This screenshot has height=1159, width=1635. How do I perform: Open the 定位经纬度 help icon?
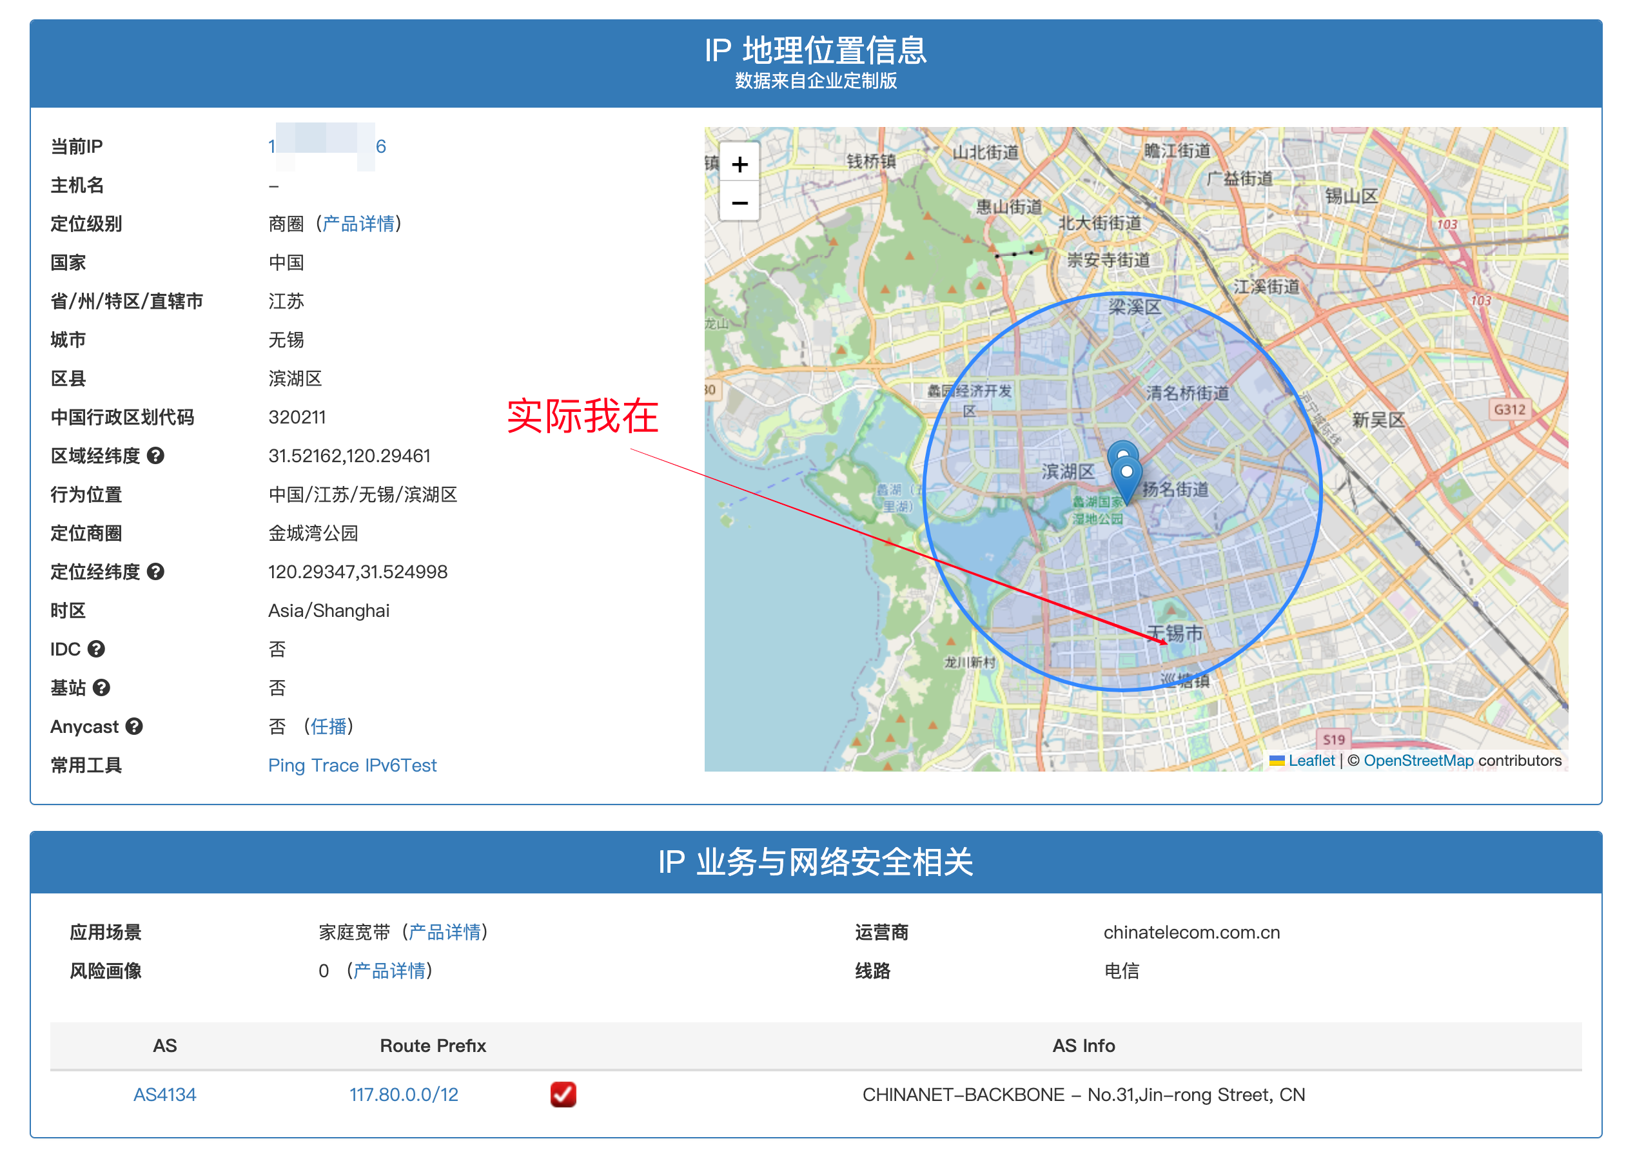pos(155,572)
